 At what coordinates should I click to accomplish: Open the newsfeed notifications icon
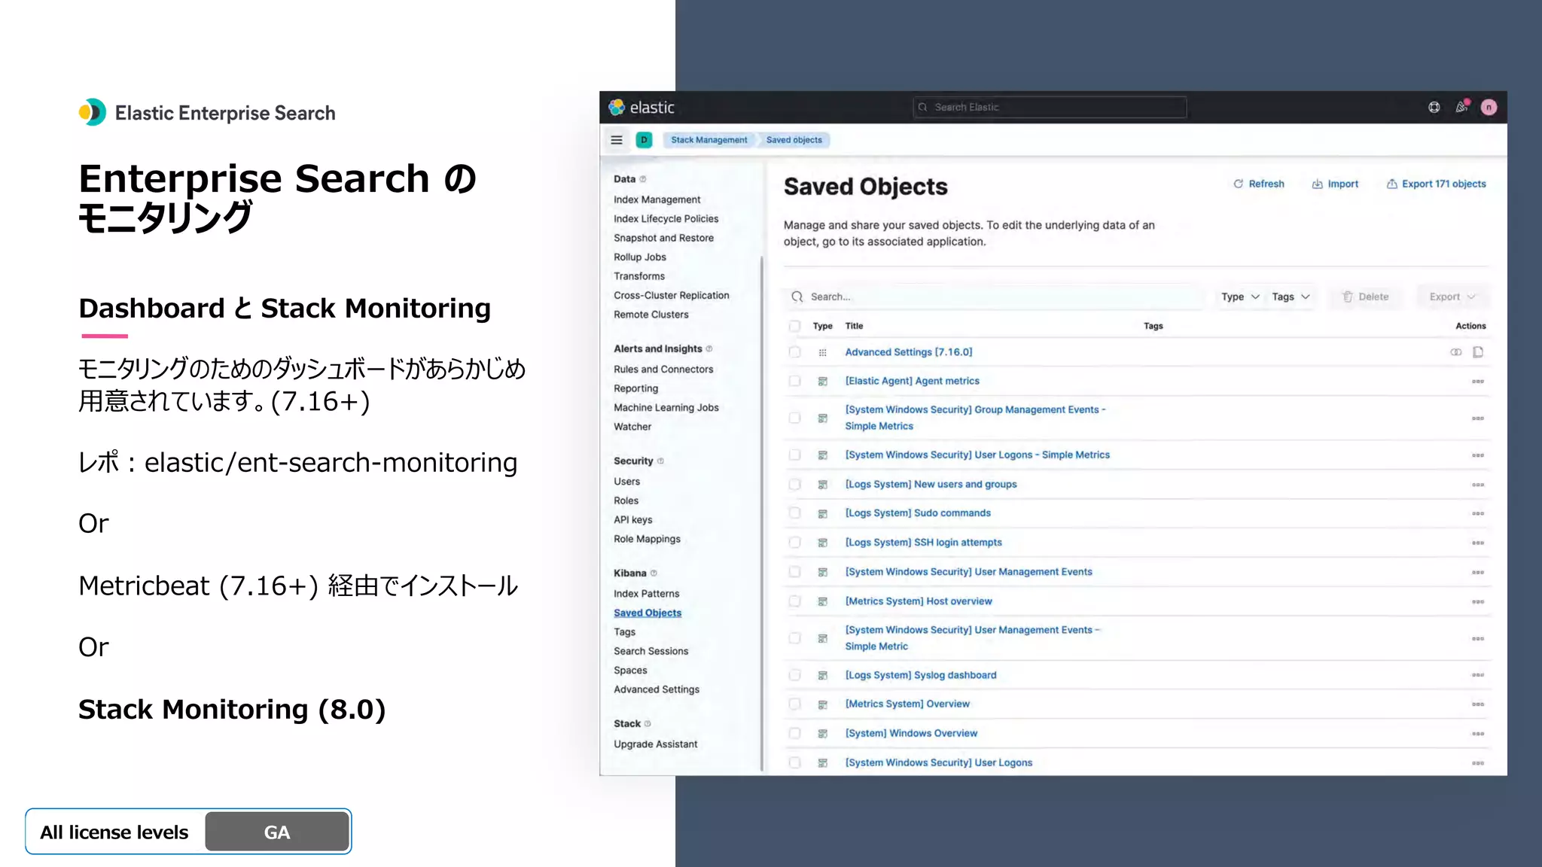(x=1461, y=108)
